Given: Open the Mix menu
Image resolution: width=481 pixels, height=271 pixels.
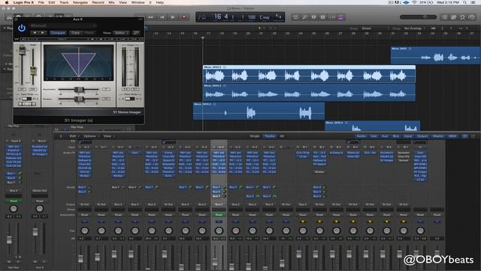Looking at the screenshot, I should 111,2.
